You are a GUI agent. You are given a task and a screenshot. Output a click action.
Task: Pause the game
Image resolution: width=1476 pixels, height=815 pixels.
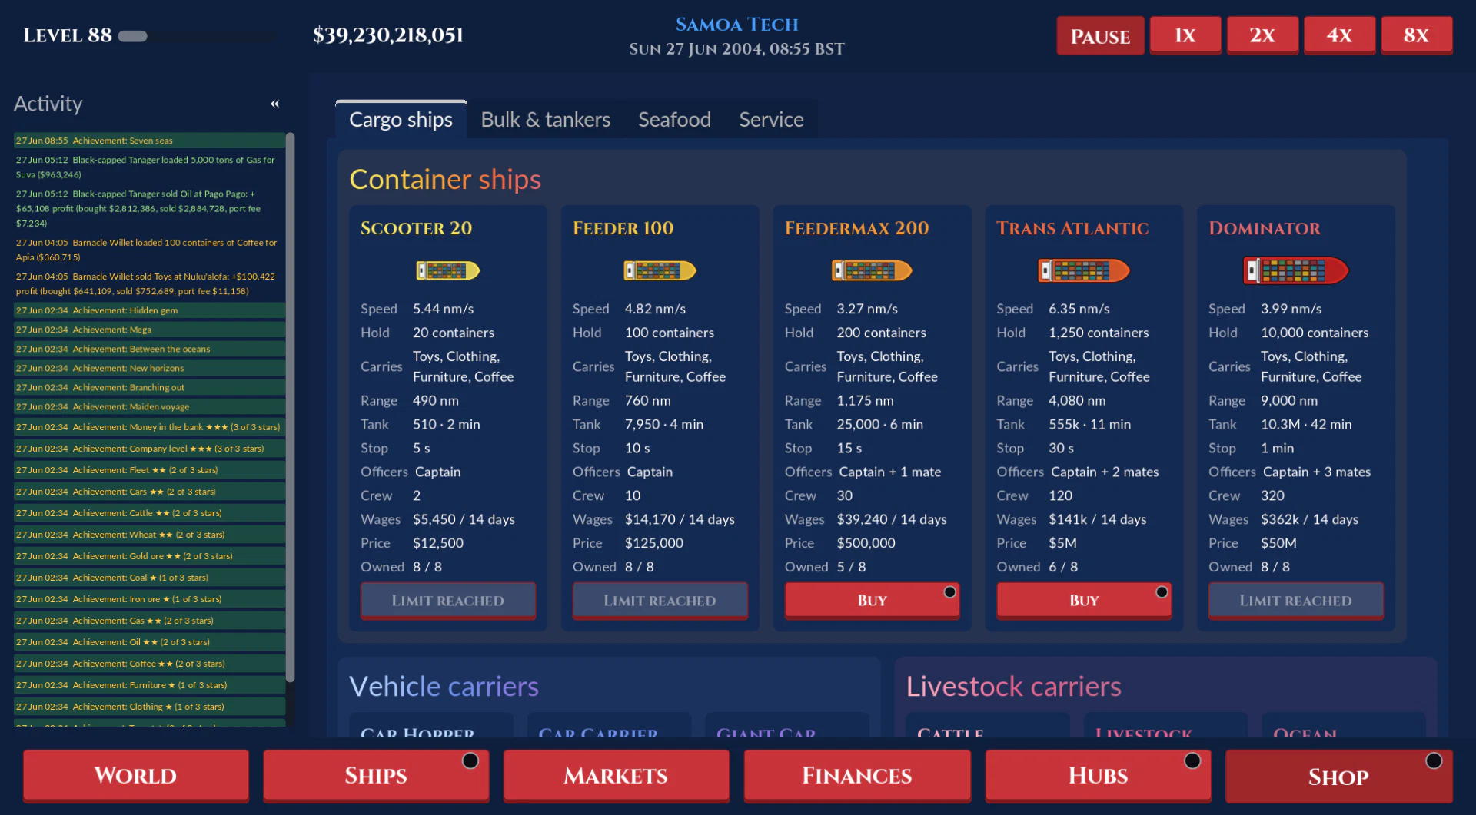1100,35
